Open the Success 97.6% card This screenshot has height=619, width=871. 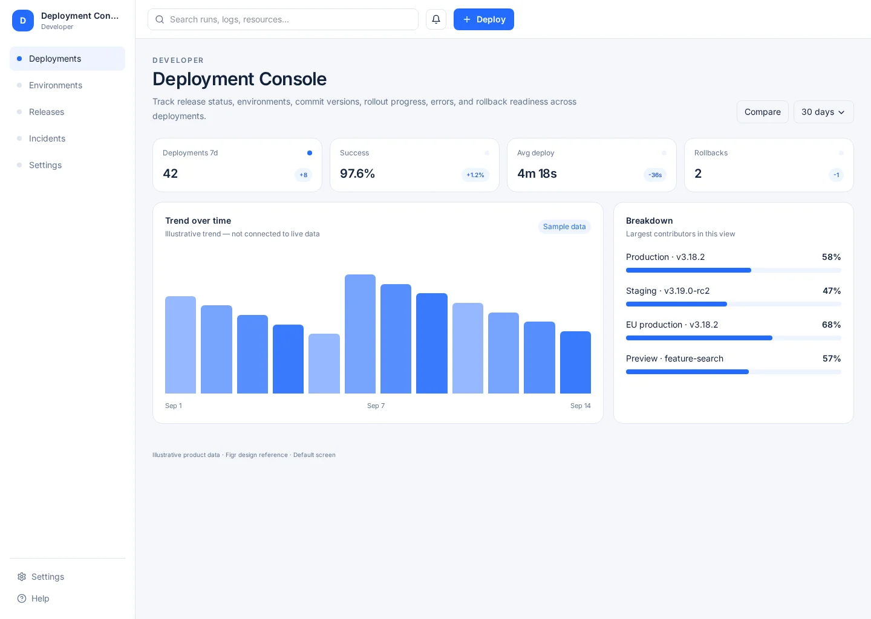click(x=414, y=165)
